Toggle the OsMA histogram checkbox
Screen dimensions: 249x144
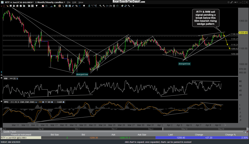64,102
